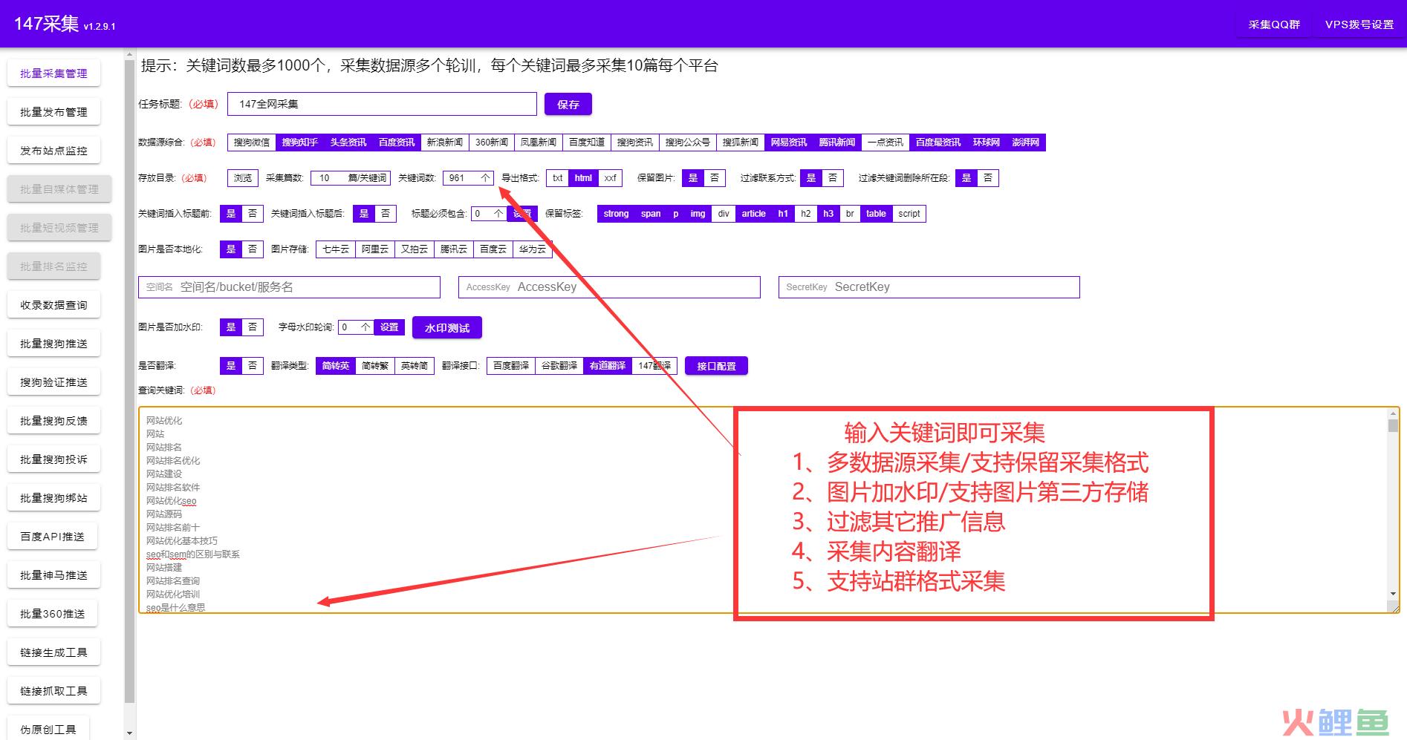This screenshot has width=1407, height=740.
Task: Select 百度翻译 translation interface
Action: (x=511, y=366)
